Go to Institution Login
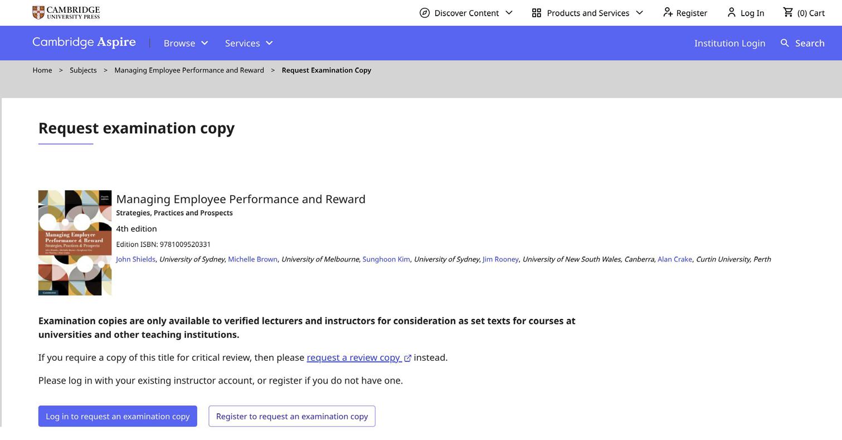The width and height of the screenshot is (842, 440). [x=729, y=43]
